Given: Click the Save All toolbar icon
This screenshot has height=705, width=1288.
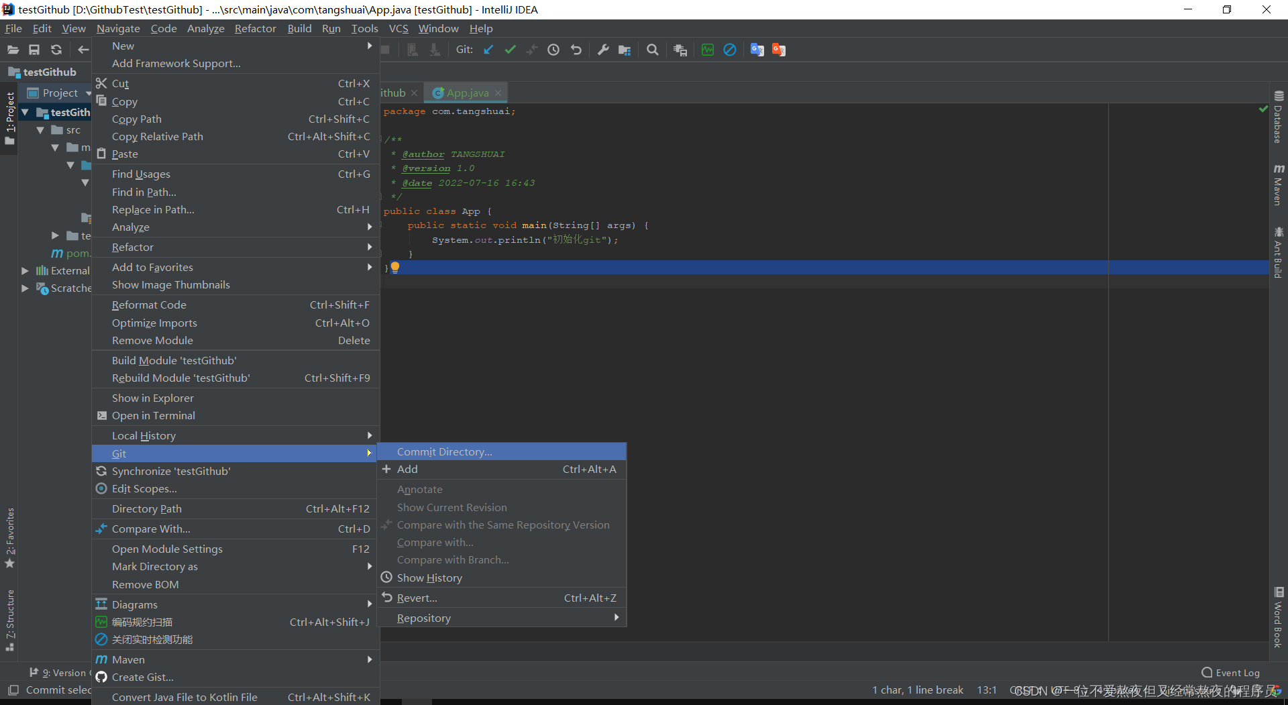Looking at the screenshot, I should pos(34,50).
